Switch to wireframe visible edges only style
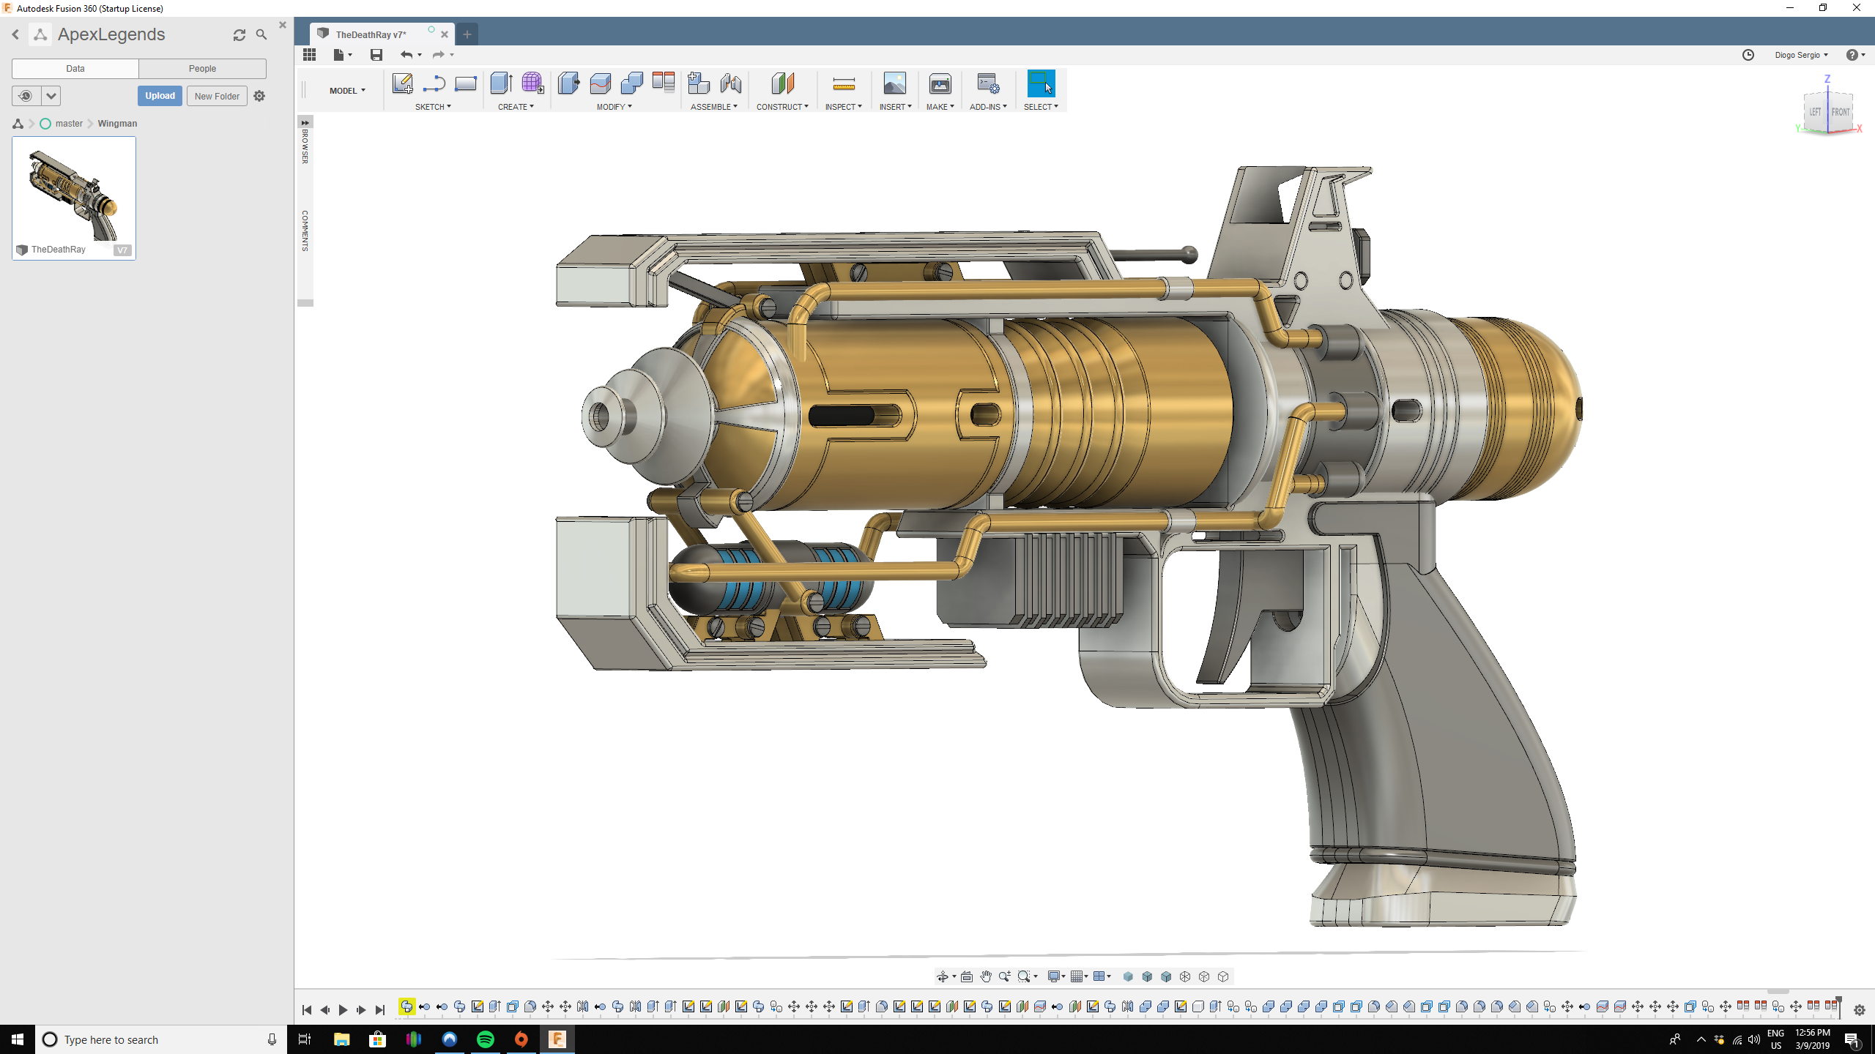 [1223, 976]
